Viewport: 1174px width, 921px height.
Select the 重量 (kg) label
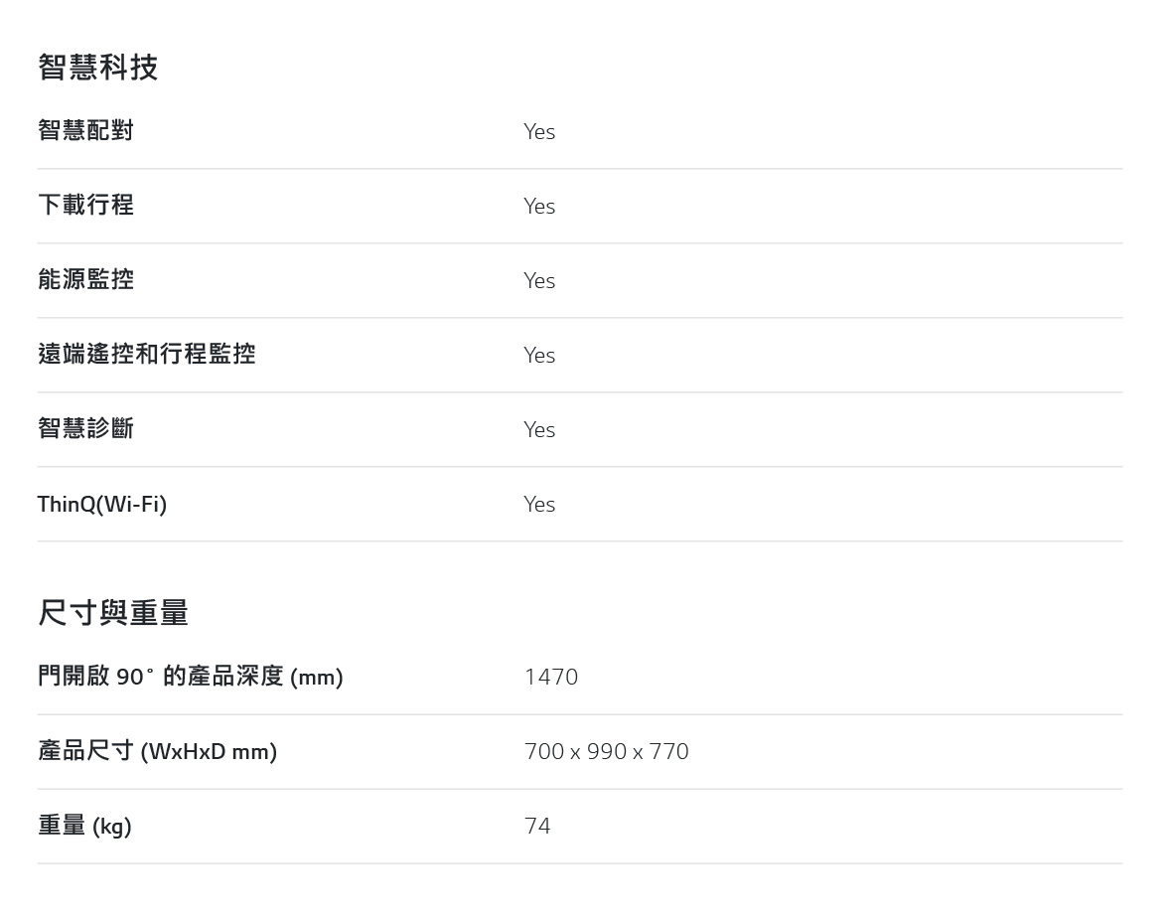(84, 826)
